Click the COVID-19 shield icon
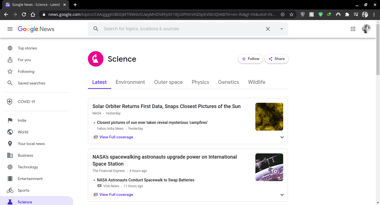The height and width of the screenshot is (205, 380). pyautogui.click(x=10, y=102)
